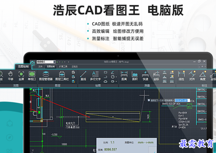Viewport: 216px width, 153px height.
Task: Click the 距离 distance measure tool
Action: [124, 76]
